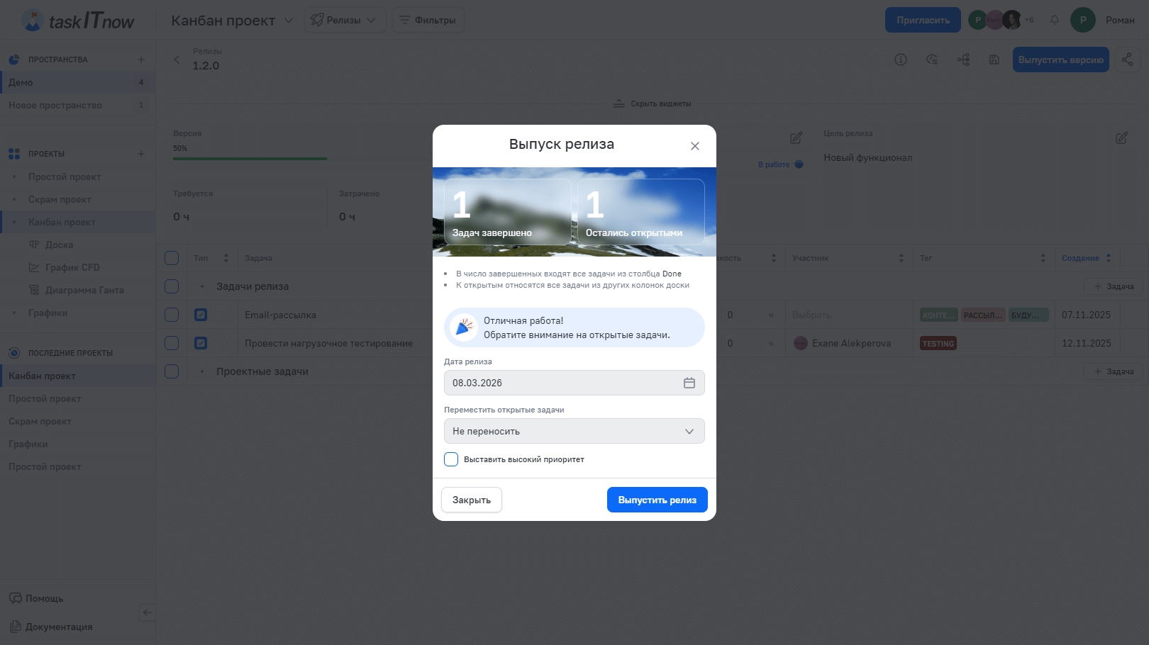Expand the Релизы dropdown in header
Screen dimensions: 1149x645
pyautogui.click(x=345, y=20)
